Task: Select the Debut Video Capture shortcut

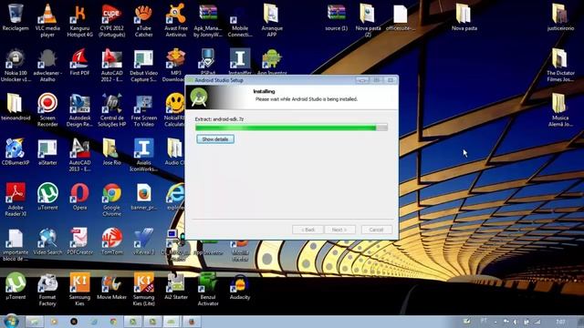Action: 144,66
